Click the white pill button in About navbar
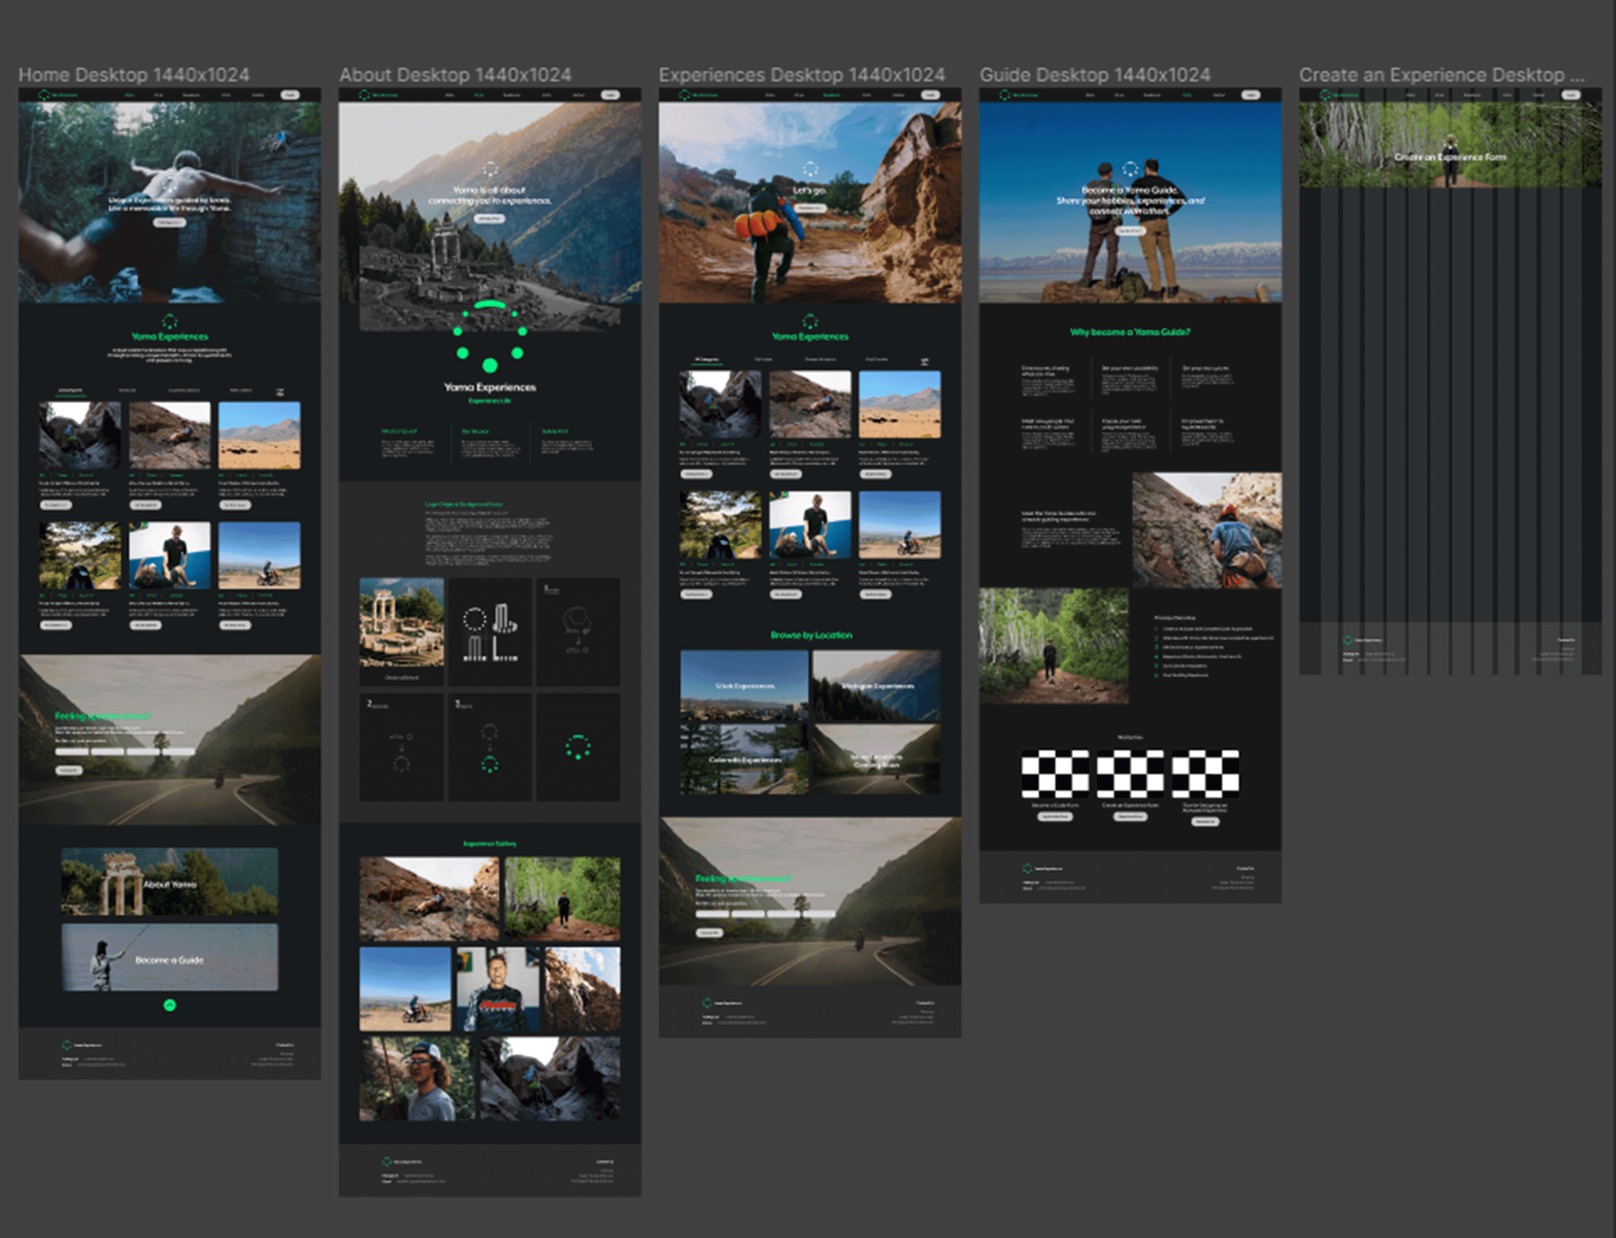 coord(610,95)
